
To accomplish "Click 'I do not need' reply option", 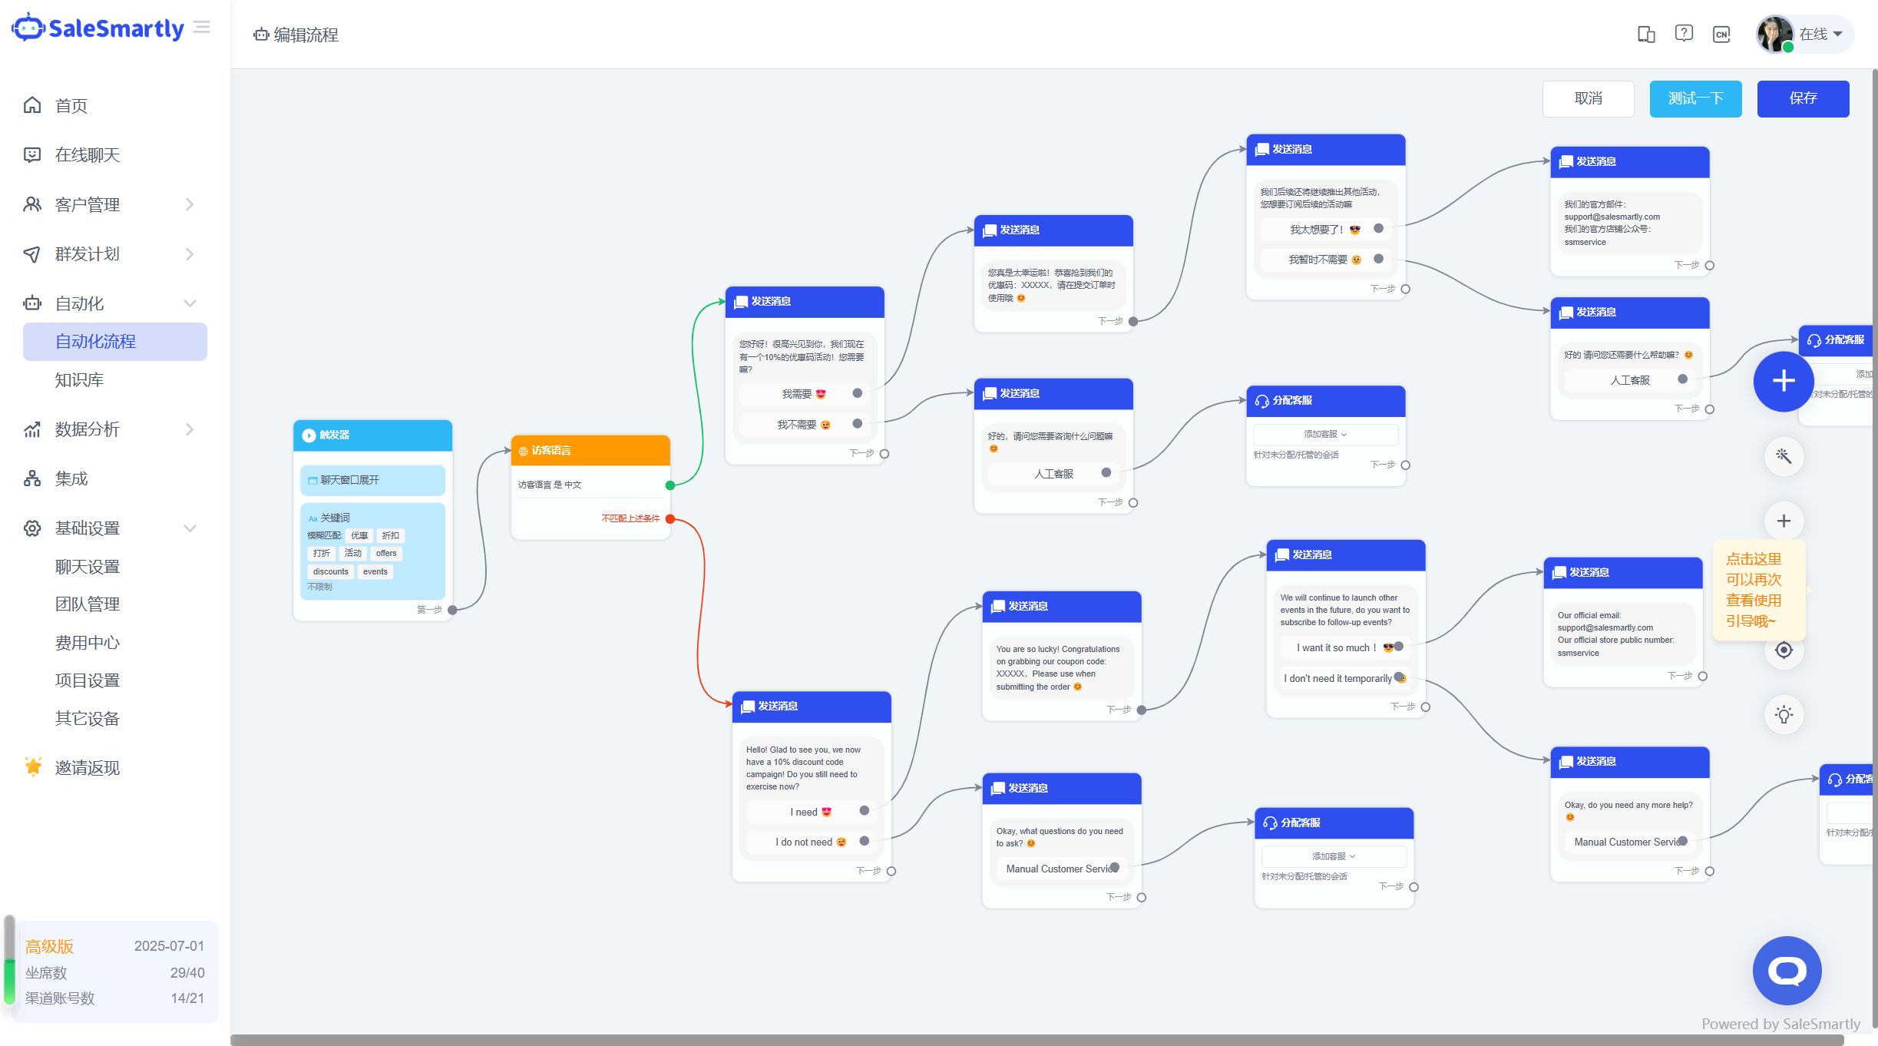I will coord(811,842).
